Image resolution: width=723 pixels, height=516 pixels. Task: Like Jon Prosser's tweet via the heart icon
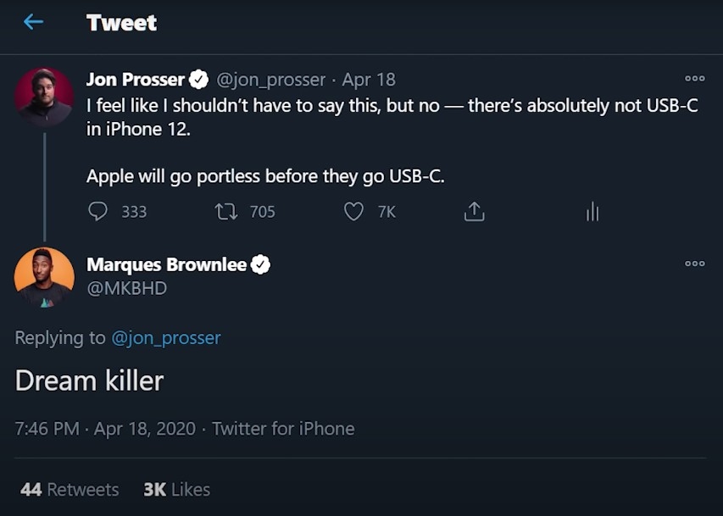(x=353, y=212)
